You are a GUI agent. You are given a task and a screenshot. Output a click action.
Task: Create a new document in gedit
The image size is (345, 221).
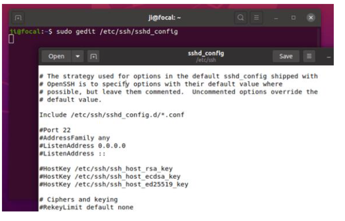(x=93, y=57)
